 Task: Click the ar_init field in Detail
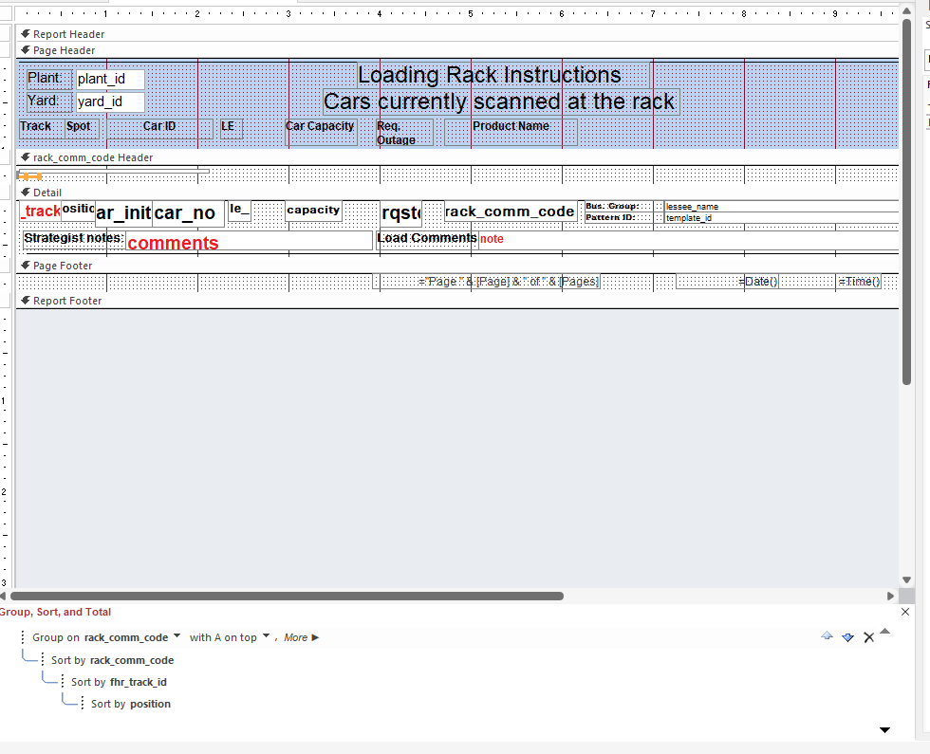tap(123, 213)
